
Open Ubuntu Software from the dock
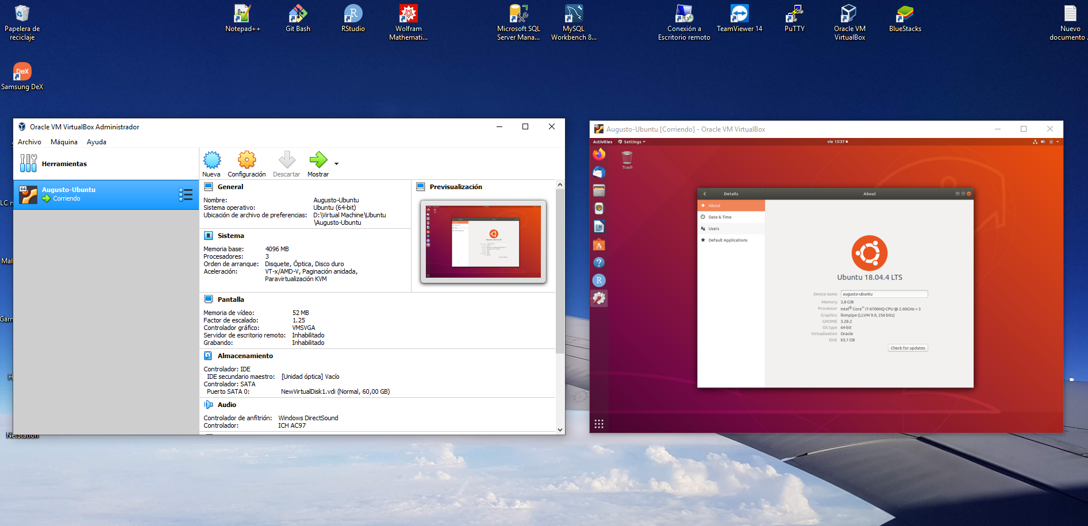599,244
